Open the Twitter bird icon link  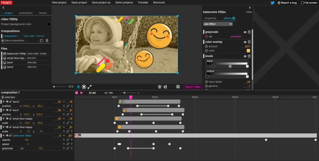(273, 3)
